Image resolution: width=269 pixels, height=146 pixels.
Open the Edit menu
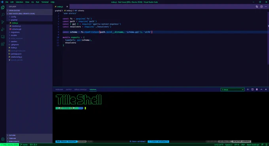click(12, 2)
